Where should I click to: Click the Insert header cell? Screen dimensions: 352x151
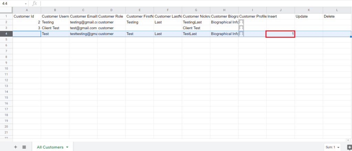280,16
